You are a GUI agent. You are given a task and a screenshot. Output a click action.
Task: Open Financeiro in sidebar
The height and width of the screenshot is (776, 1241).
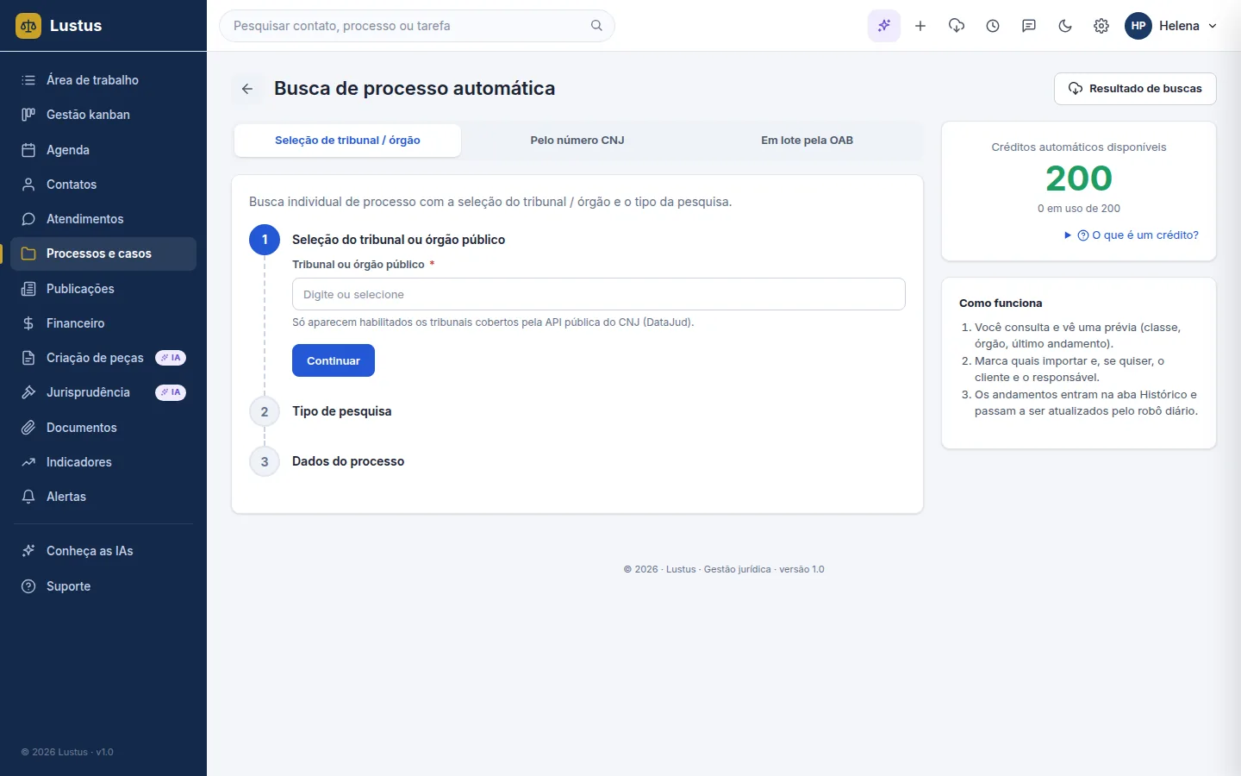point(103,323)
